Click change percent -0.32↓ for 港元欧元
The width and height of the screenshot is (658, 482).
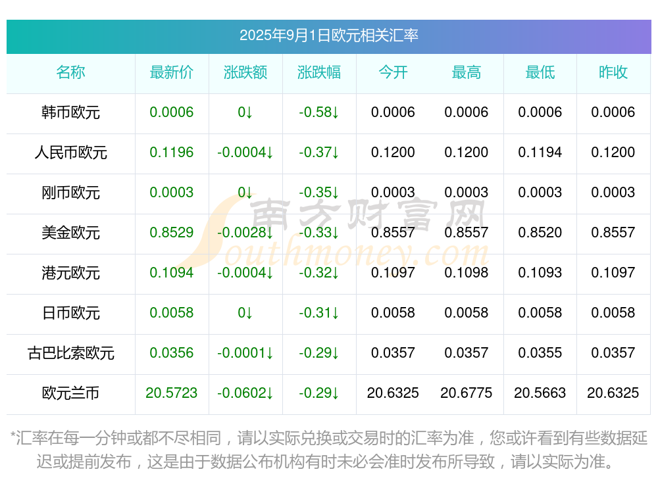319,273
